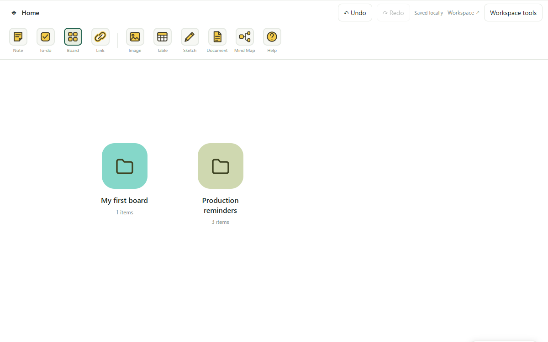
Task: Open the Workspace external link
Action: [464, 13]
